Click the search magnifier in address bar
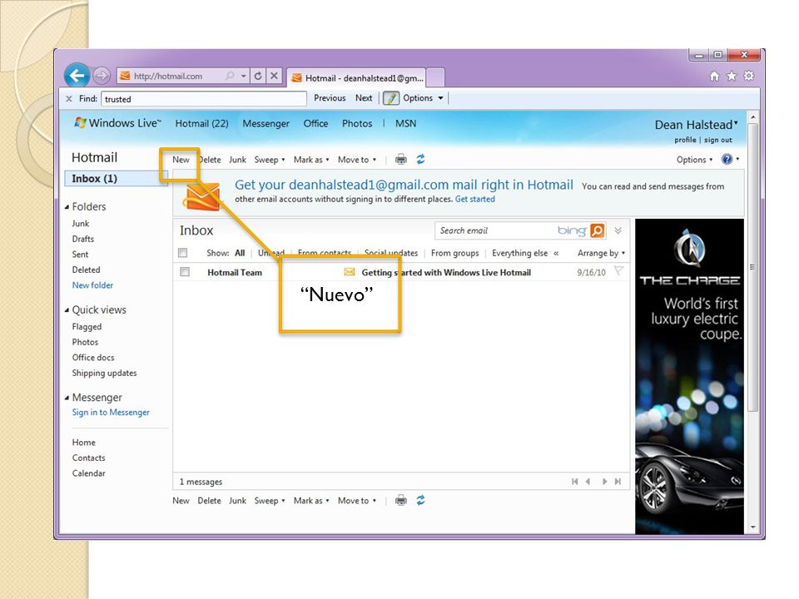This screenshot has height=599, width=799. 230,76
